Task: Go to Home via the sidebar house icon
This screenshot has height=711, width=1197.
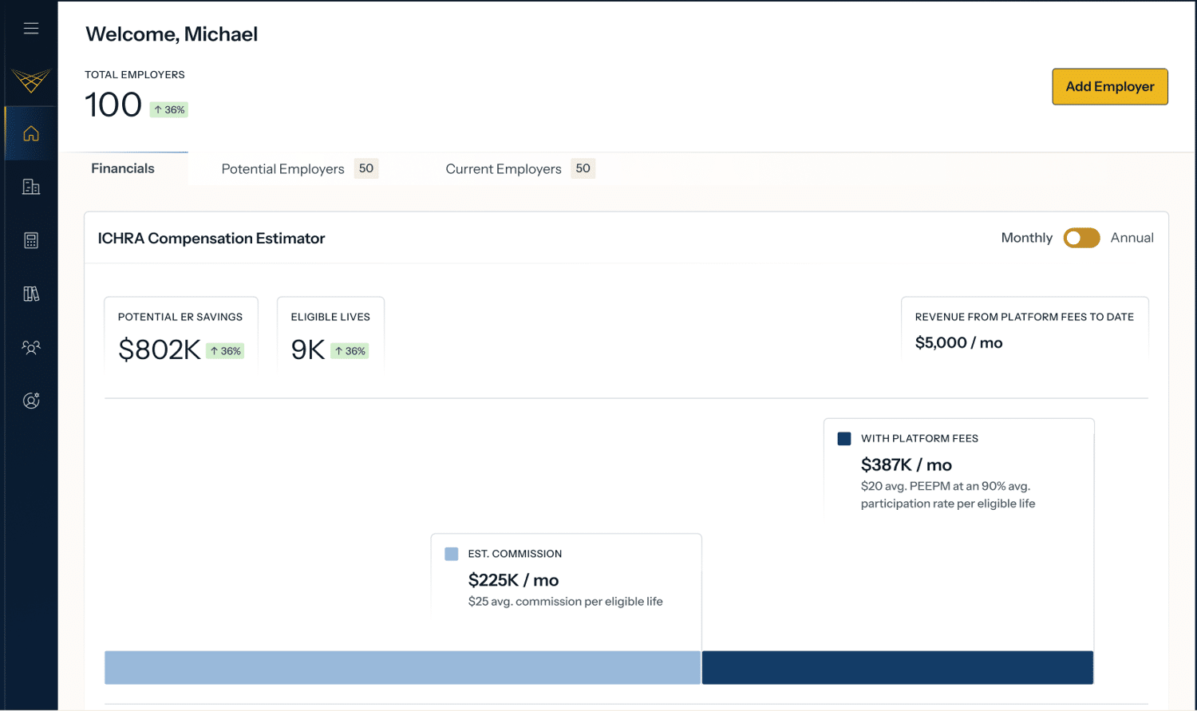Action: tap(31, 134)
